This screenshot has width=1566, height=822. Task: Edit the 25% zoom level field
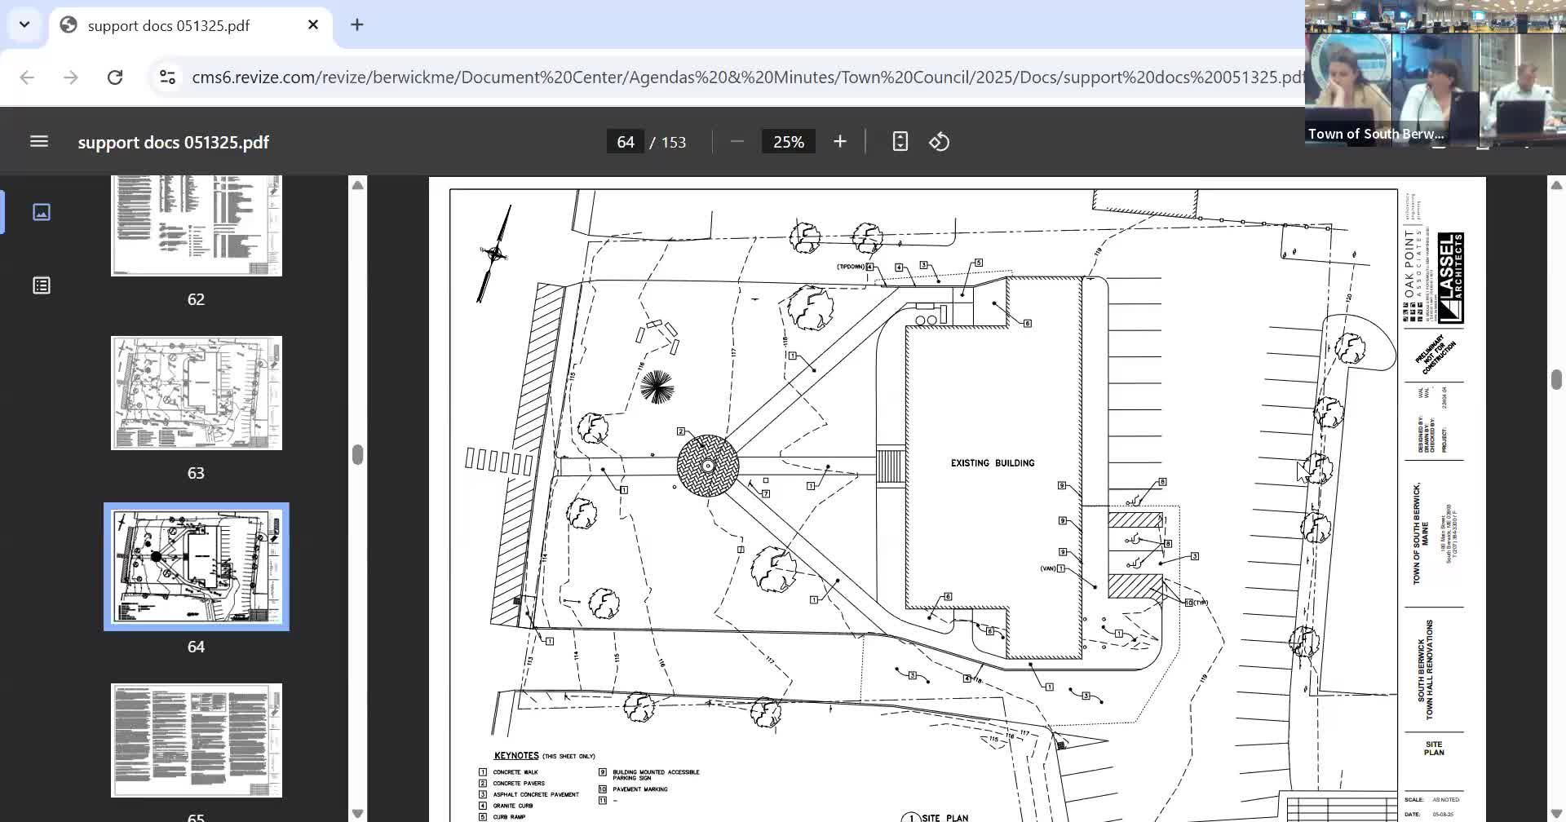[789, 142]
